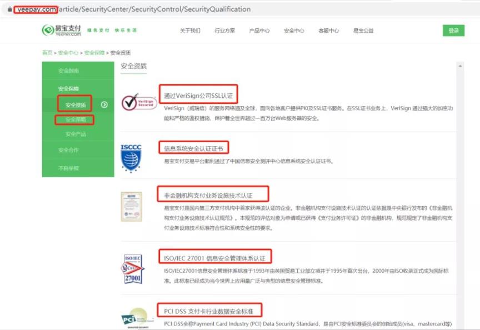
Task: Click the 信息系统安全认证证书 heading
Action: coord(193,149)
